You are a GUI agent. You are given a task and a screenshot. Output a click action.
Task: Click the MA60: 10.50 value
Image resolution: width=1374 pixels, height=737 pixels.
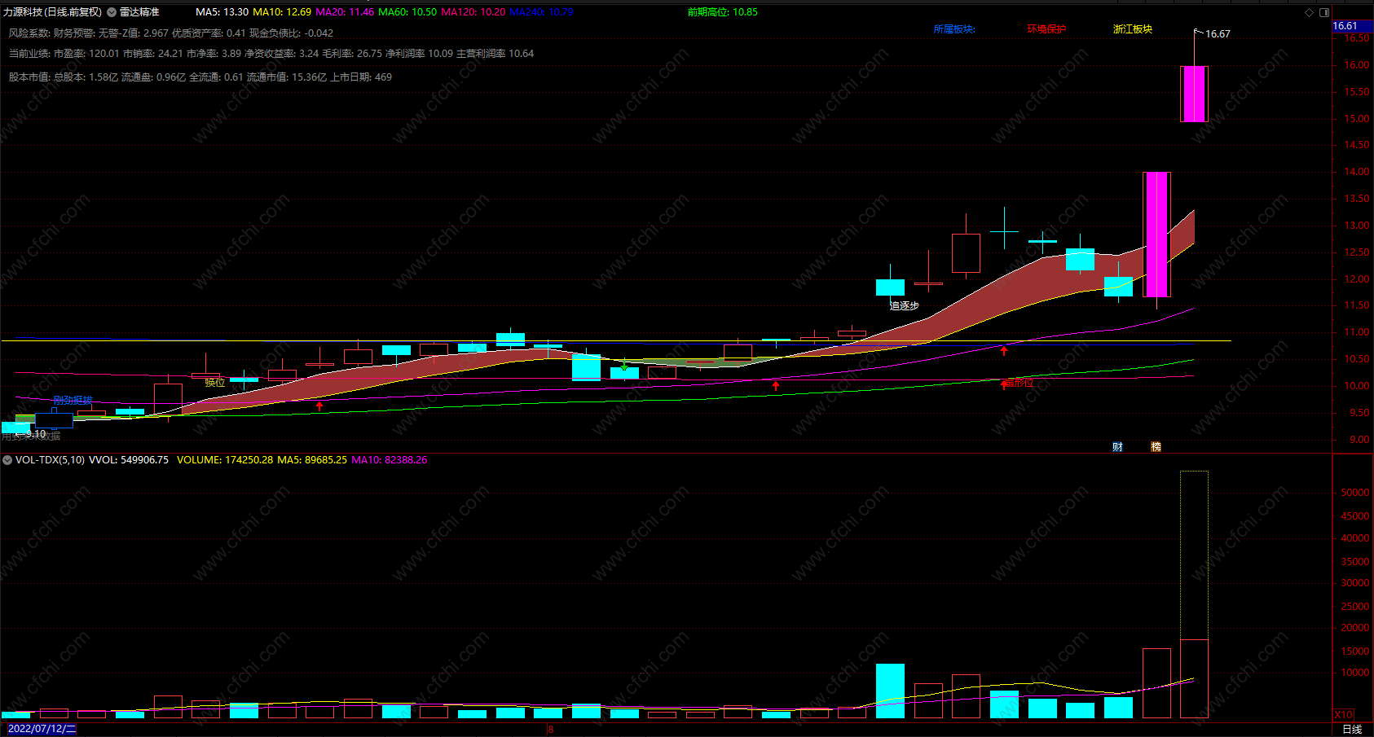click(x=407, y=12)
